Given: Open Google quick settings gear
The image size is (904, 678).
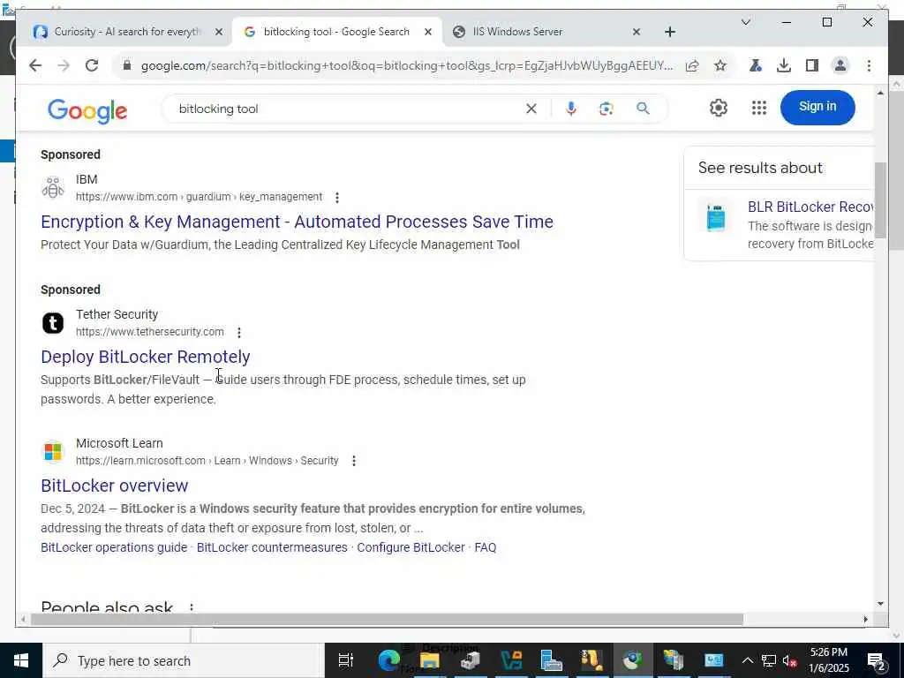Looking at the screenshot, I should pyautogui.click(x=719, y=108).
